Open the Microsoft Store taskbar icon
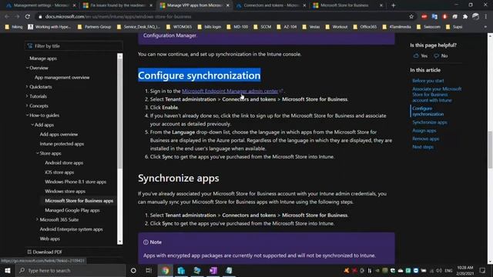493x277 pixels. [x=181, y=270]
